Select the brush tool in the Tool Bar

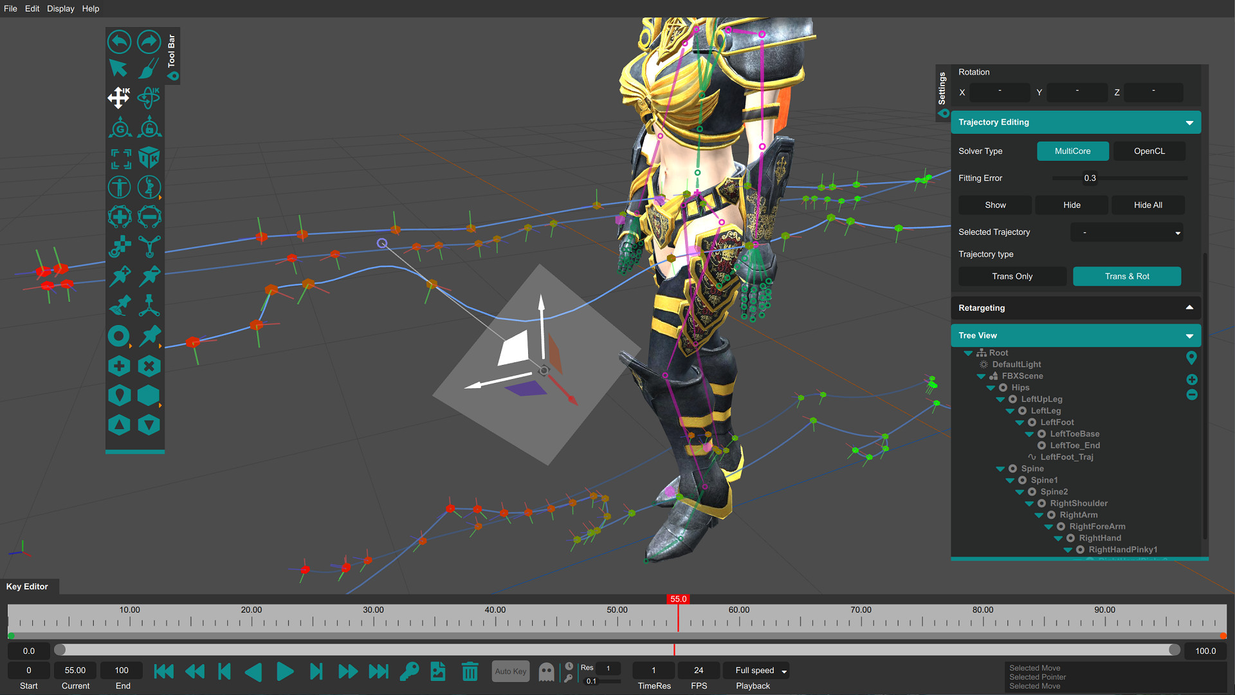149,68
